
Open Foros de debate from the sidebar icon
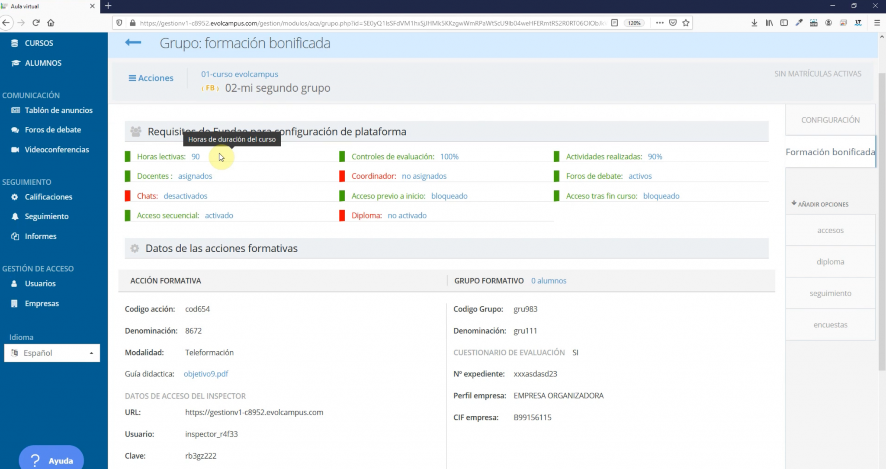pyautogui.click(x=14, y=129)
